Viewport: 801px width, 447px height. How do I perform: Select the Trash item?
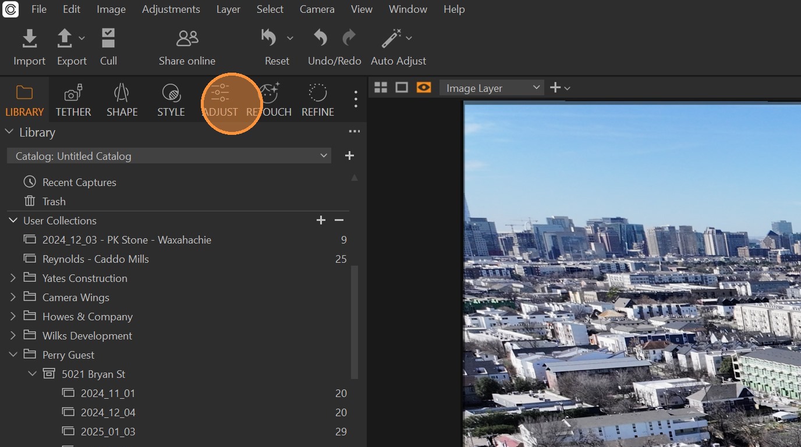point(54,201)
